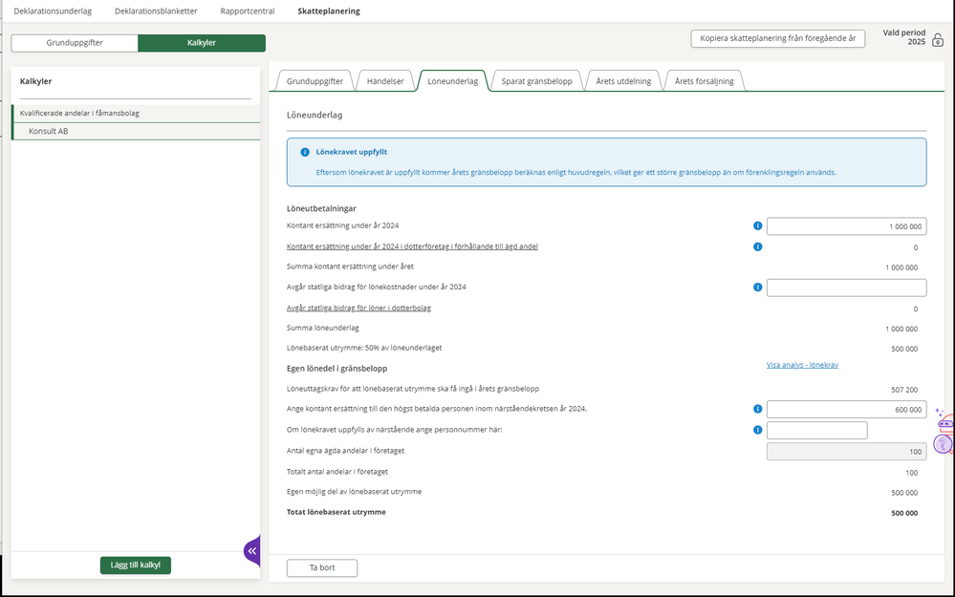
Task: Click info icon for Kontant ersättning under år 2024
Action: [x=758, y=226]
